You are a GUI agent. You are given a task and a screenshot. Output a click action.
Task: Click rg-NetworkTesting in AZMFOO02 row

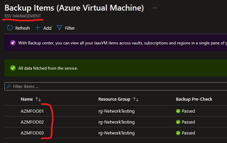[116, 122]
